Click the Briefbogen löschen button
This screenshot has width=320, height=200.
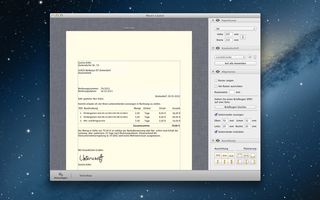click(235, 107)
